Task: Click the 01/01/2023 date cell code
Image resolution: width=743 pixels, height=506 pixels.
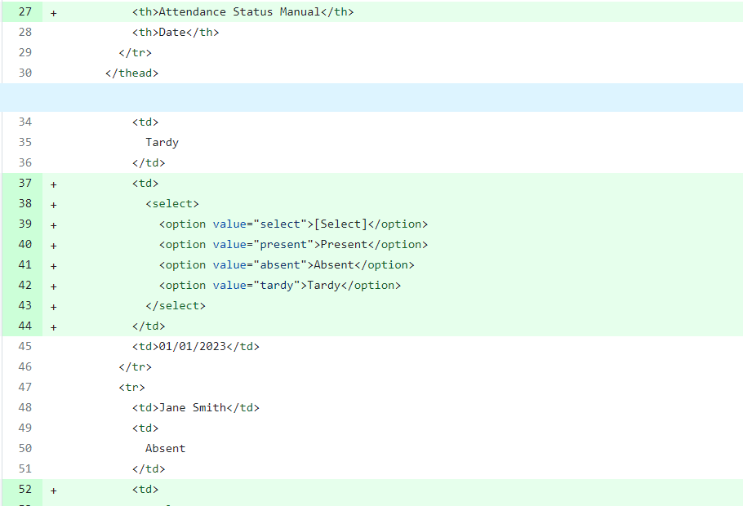Action: pyautogui.click(x=196, y=346)
